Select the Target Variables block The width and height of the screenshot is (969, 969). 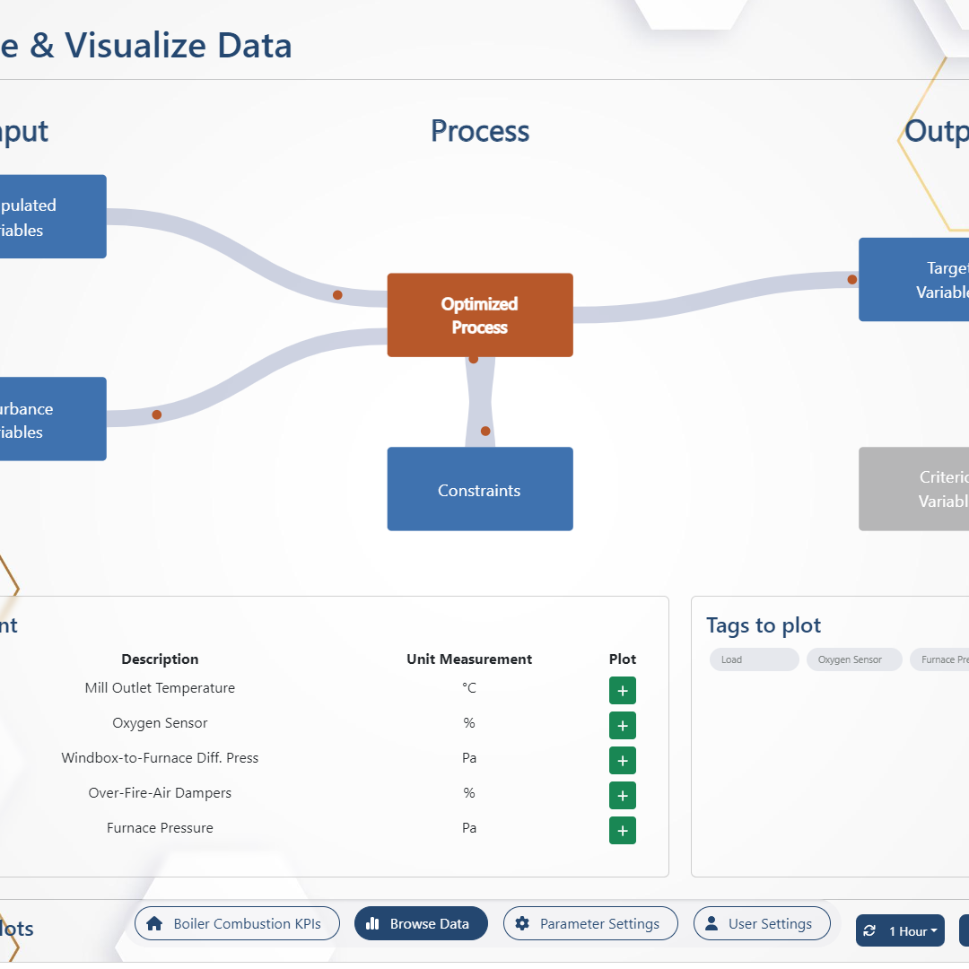pyautogui.click(x=915, y=280)
